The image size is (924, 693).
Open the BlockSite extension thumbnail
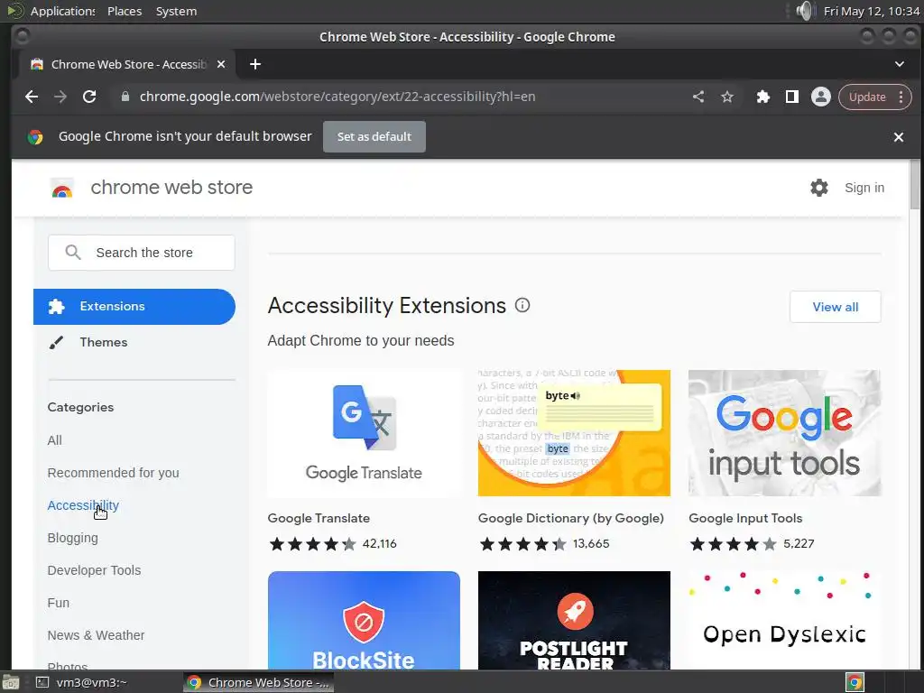click(364, 620)
